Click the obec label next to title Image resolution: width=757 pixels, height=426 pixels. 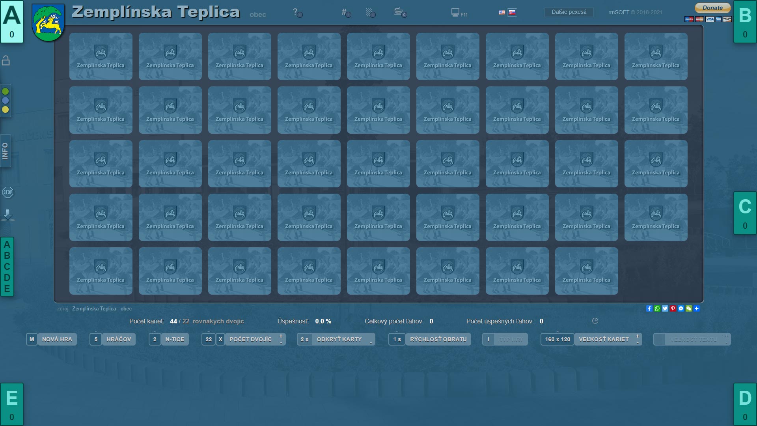tap(258, 15)
